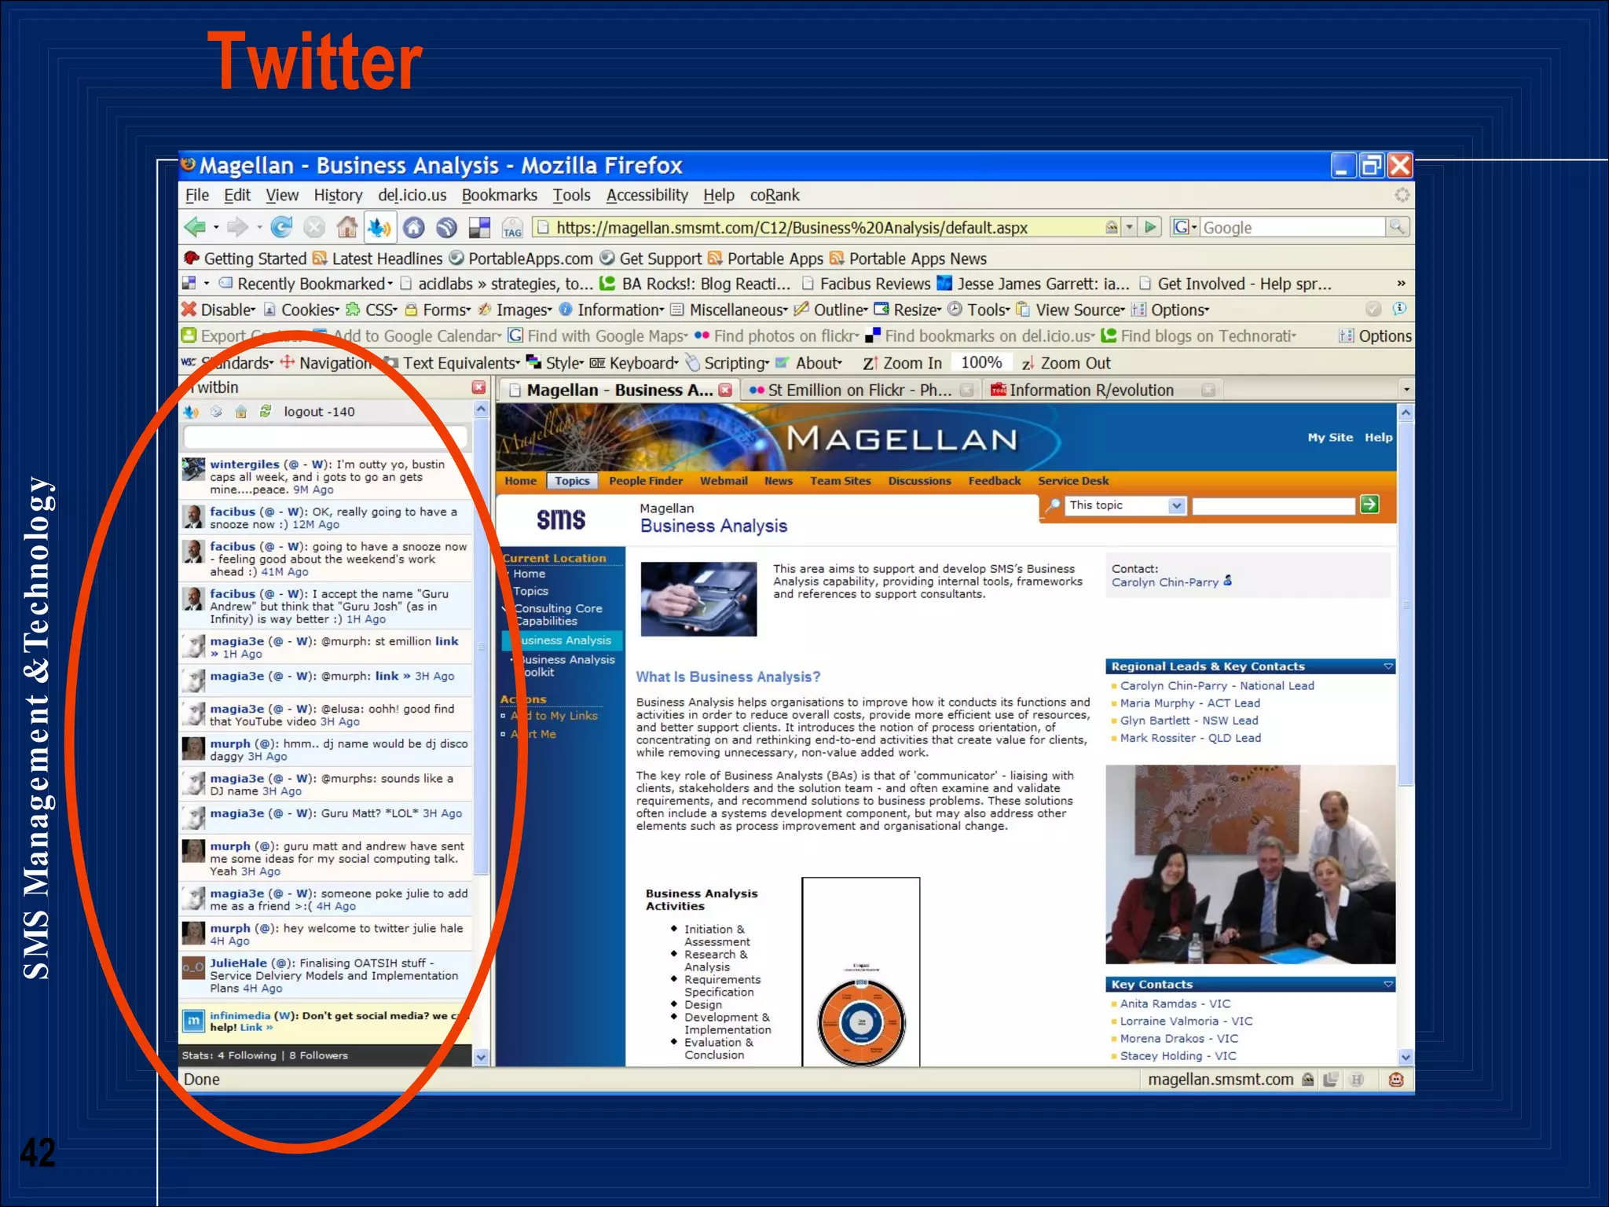Click the TAG del.icio.us toolbar icon
The height and width of the screenshot is (1207, 1609).
[x=512, y=229]
